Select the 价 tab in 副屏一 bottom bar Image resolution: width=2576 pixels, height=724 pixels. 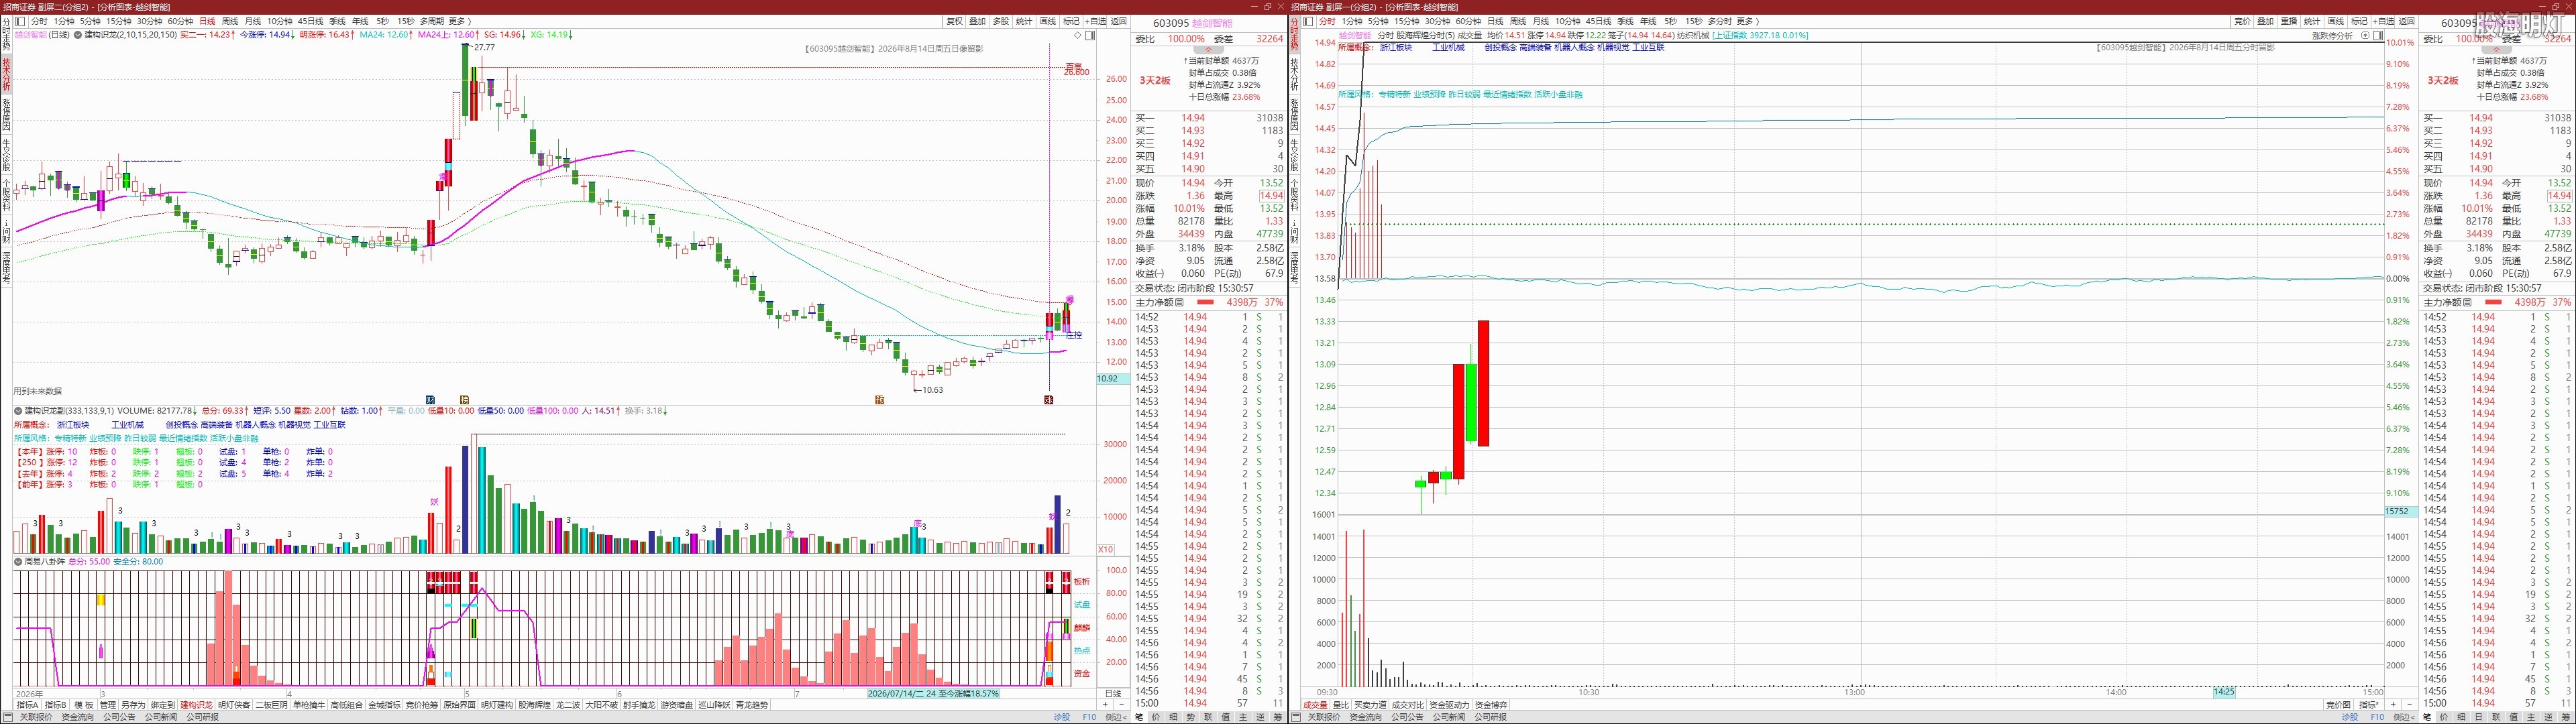tap(2444, 717)
